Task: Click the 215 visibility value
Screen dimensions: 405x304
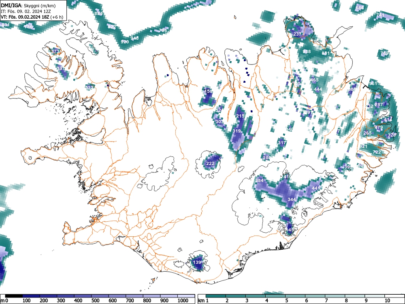Action: [240, 116]
